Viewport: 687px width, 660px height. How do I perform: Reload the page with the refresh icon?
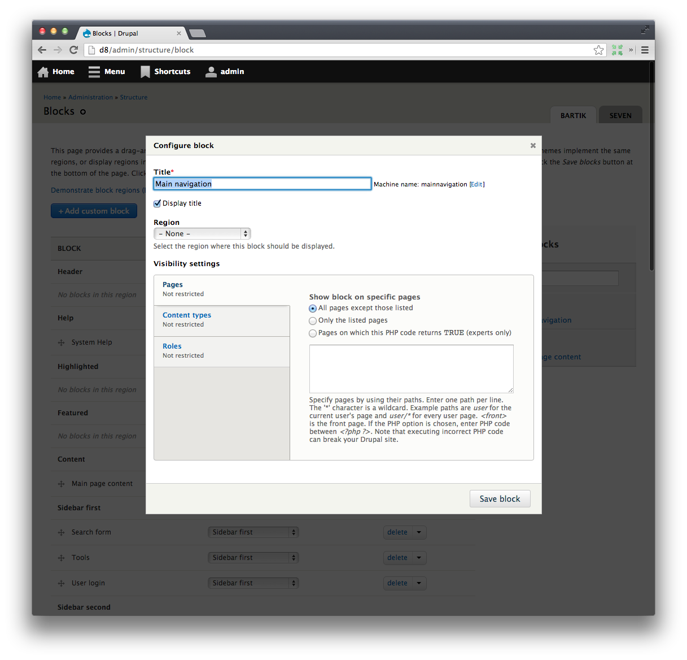[x=73, y=50]
